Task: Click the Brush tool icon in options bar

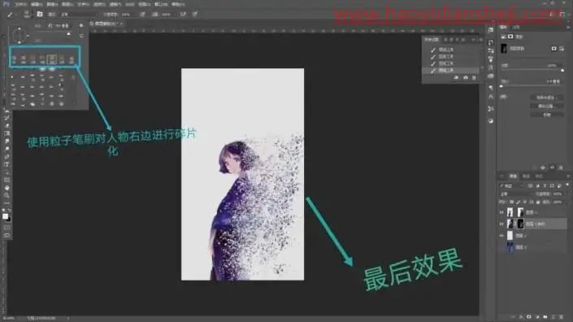Action: click(x=10, y=15)
